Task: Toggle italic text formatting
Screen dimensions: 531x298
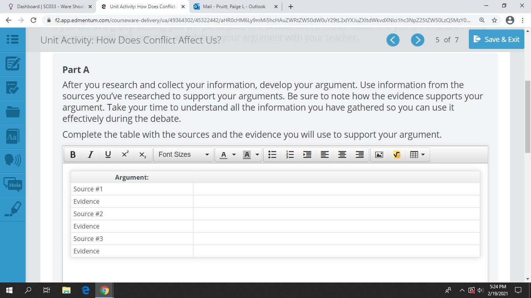Action: click(90, 154)
